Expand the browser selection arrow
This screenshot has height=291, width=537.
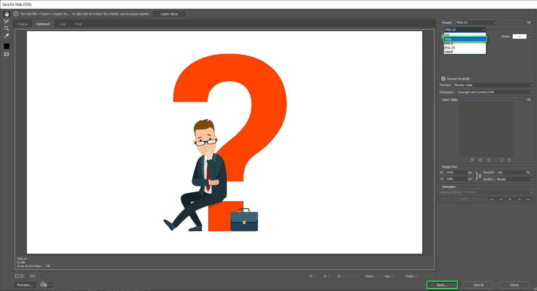coord(51,285)
